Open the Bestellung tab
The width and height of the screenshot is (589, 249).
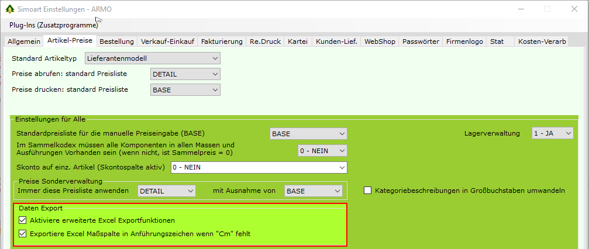pyautogui.click(x=117, y=41)
